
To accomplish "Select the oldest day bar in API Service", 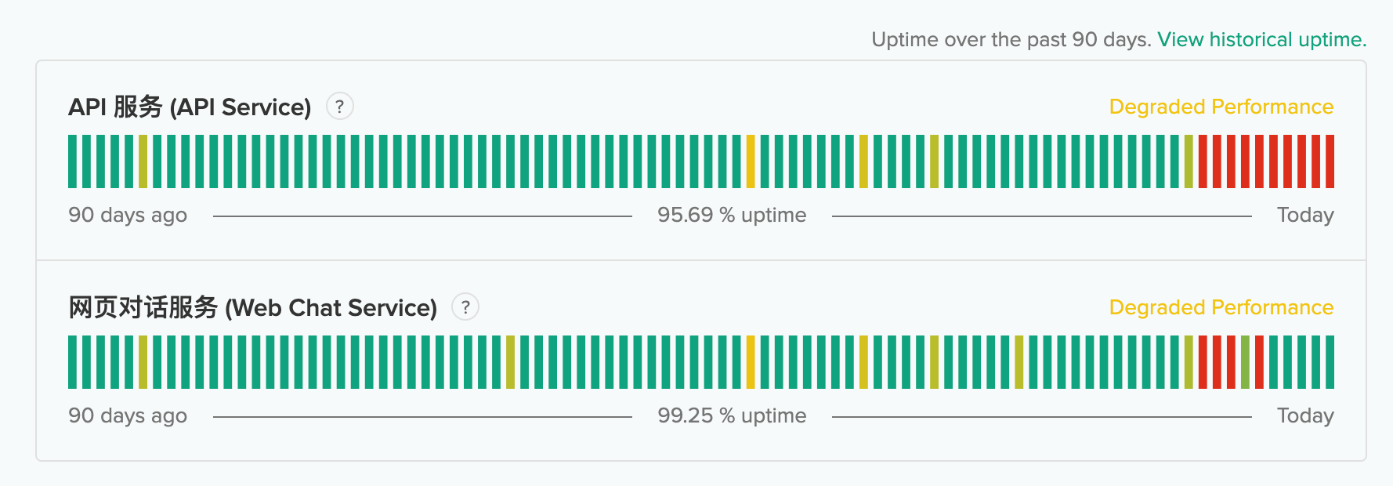I will coord(72,161).
